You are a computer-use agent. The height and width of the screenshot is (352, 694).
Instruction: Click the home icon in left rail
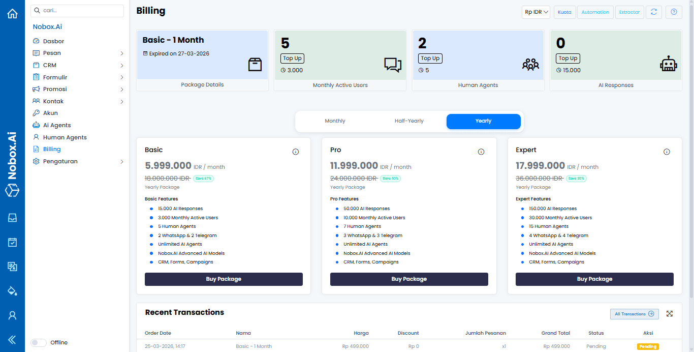(x=12, y=14)
